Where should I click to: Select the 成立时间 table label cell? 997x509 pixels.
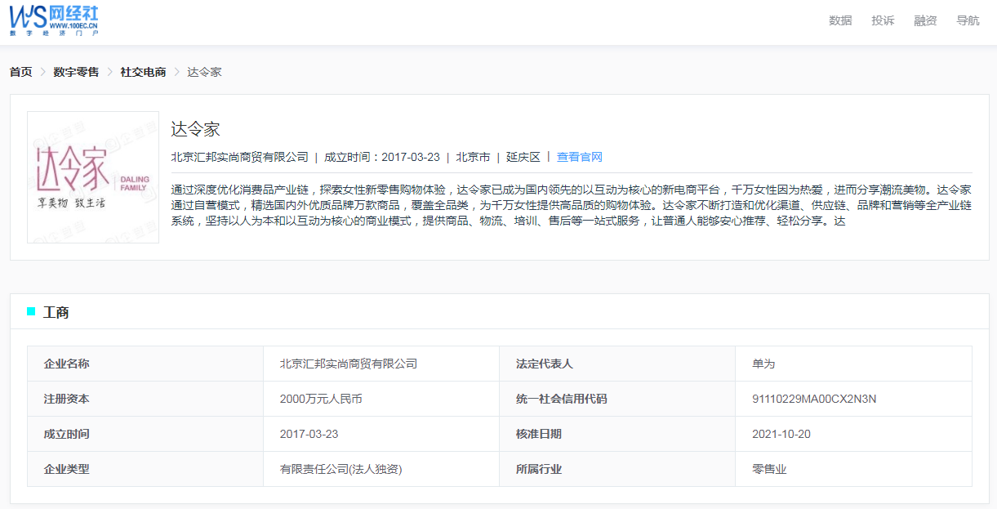click(x=145, y=434)
